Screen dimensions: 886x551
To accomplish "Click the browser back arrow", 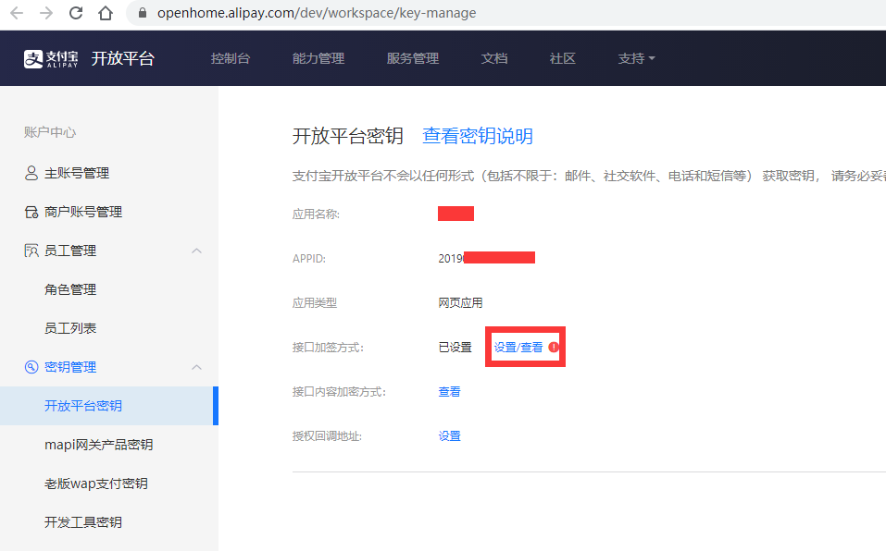I will pos(17,14).
